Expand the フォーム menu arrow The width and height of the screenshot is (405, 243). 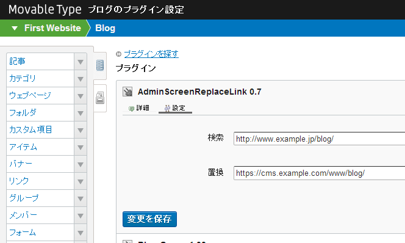81,233
